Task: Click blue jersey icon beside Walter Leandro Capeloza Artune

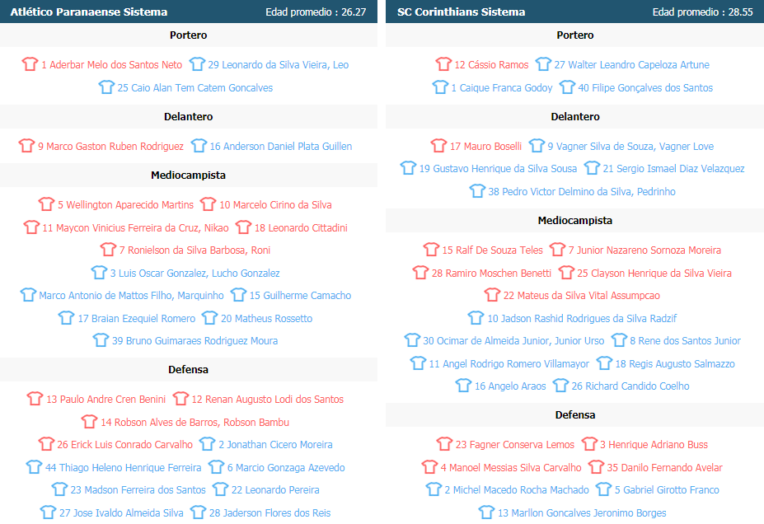Action: pyautogui.click(x=543, y=63)
